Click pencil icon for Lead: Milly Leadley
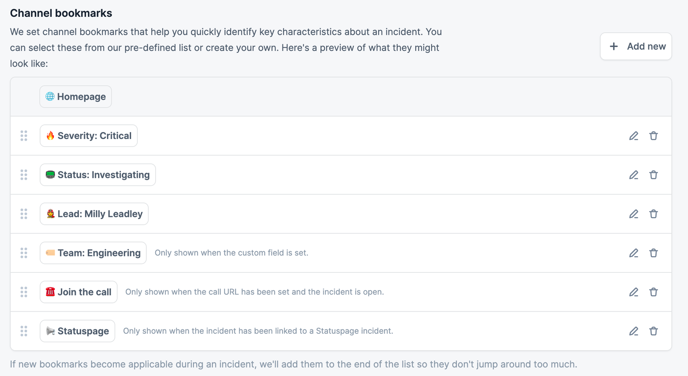The width and height of the screenshot is (688, 376). coord(634,214)
